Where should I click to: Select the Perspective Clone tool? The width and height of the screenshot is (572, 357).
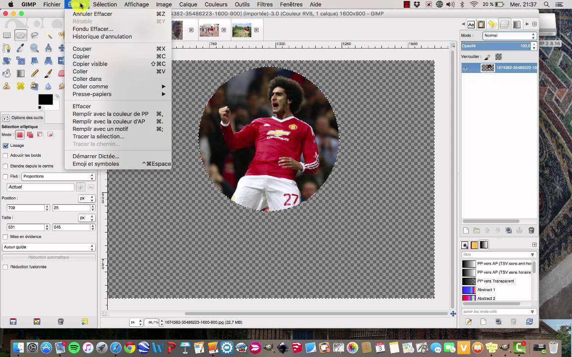(x=35, y=86)
